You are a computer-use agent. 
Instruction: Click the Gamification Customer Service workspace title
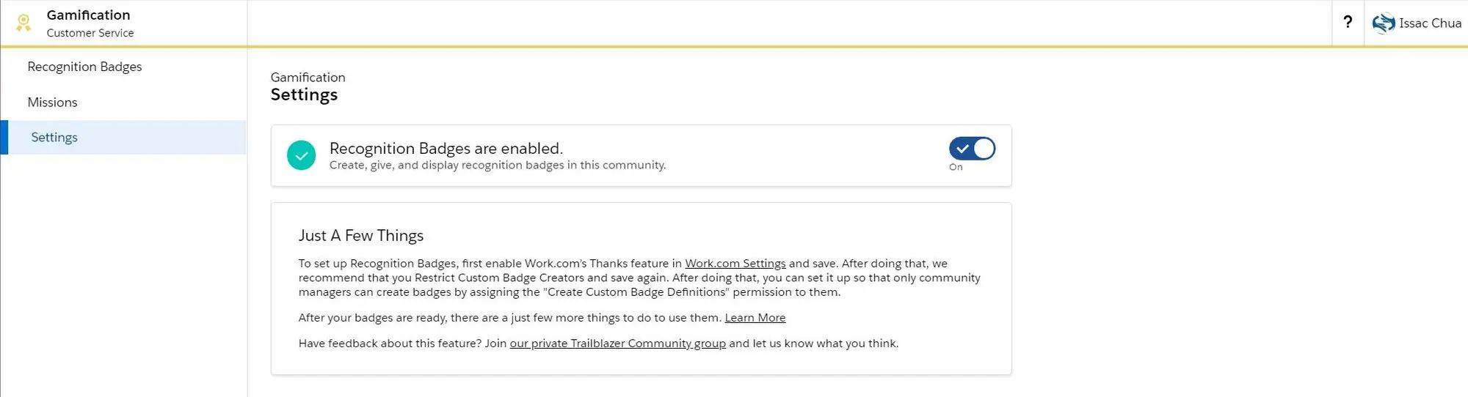click(90, 23)
